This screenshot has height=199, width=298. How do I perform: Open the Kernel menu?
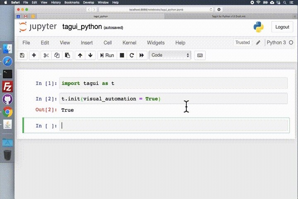(x=129, y=43)
